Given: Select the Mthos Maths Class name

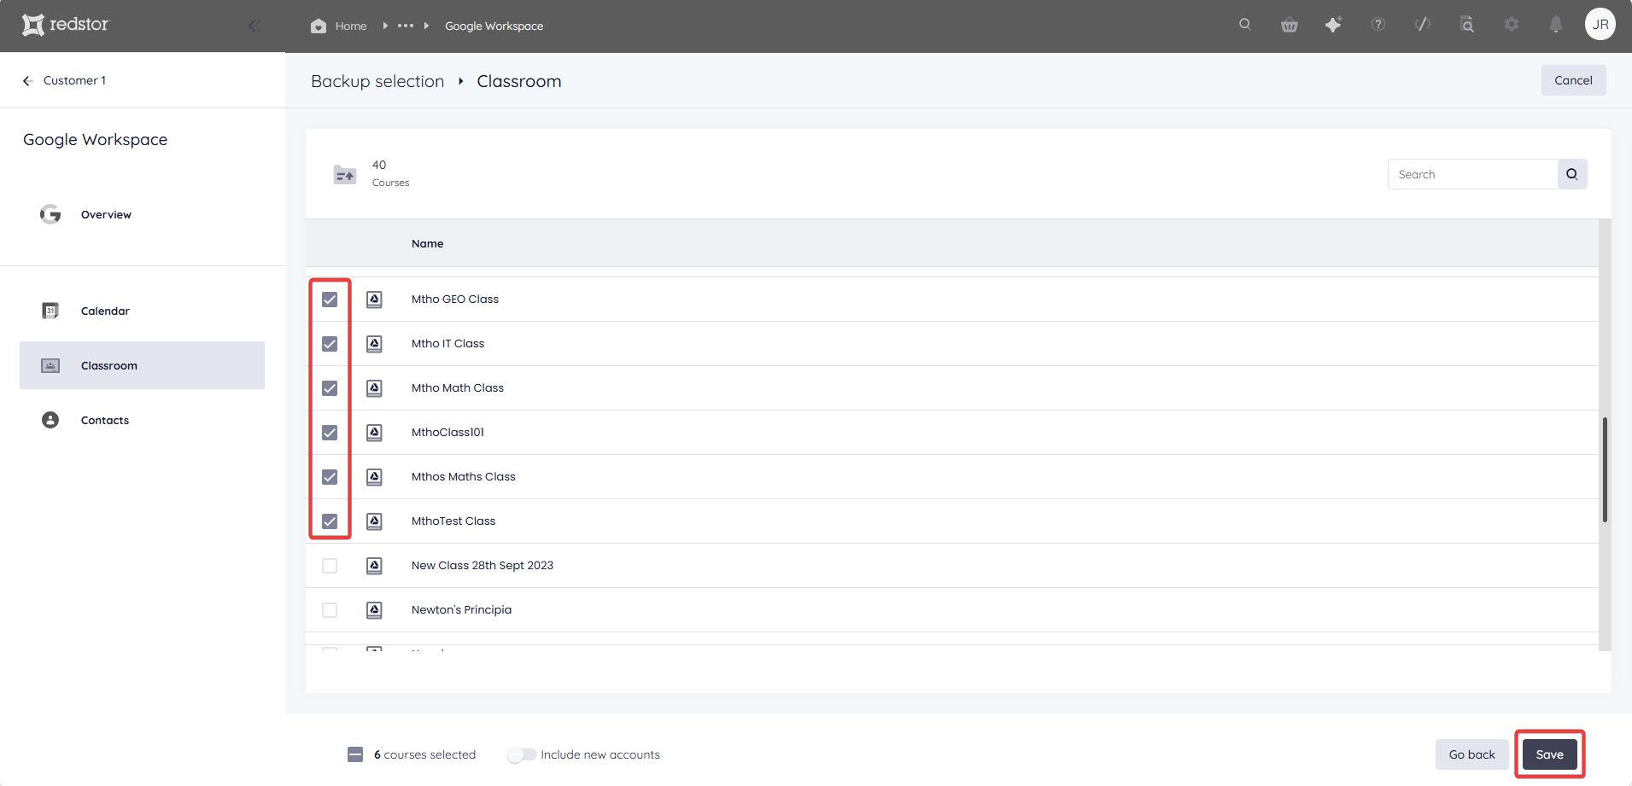Looking at the screenshot, I should 464,476.
